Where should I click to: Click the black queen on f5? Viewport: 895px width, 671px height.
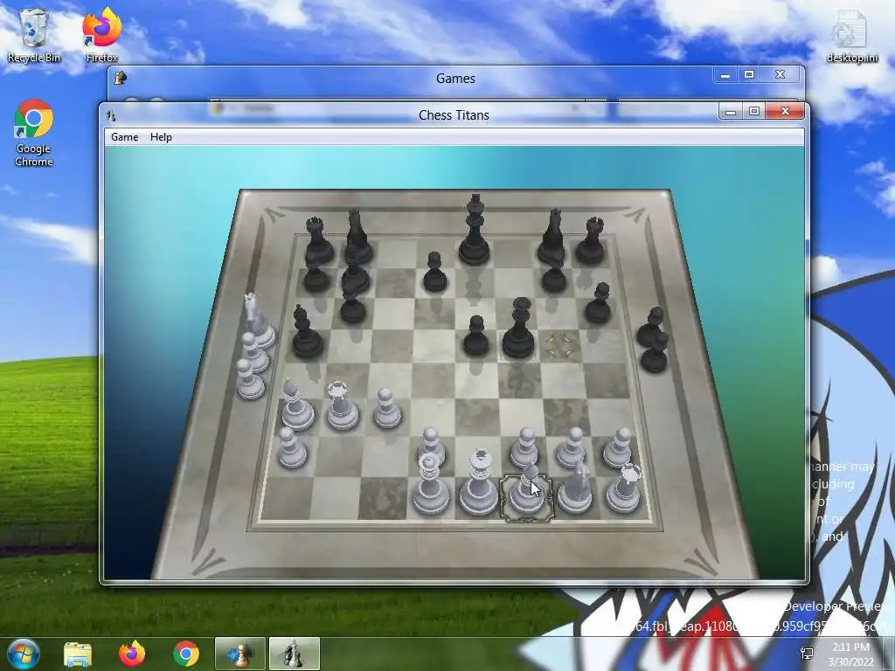tap(518, 329)
